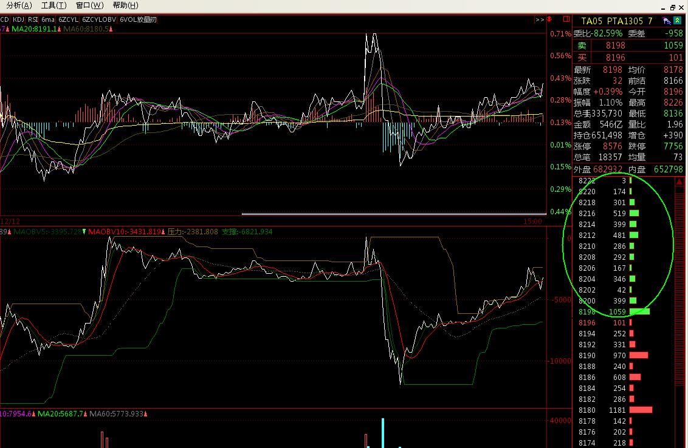Click the 跌停 7756 value
The image size is (688, 448).
click(673, 146)
